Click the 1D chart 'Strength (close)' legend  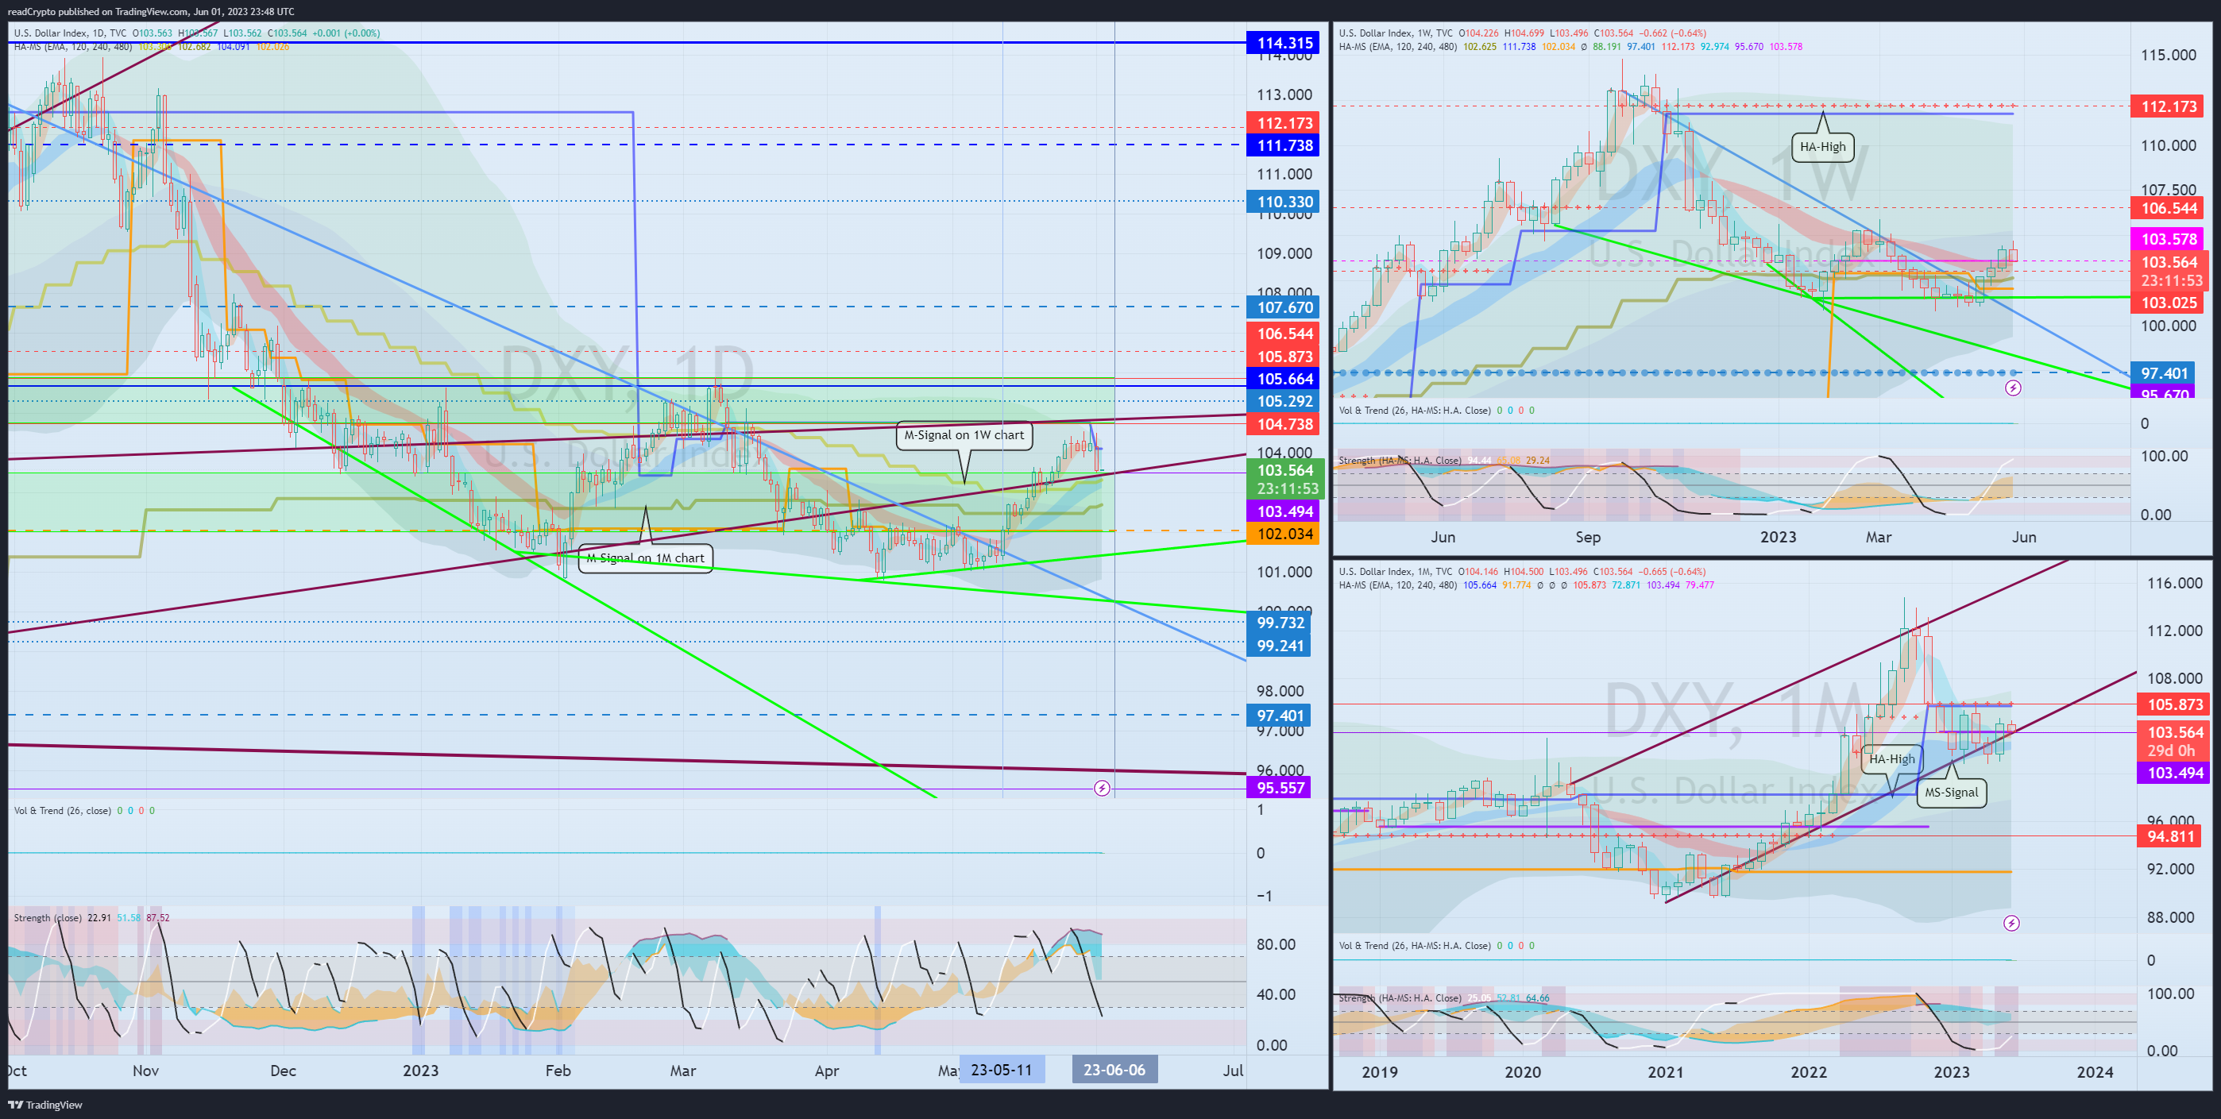tap(48, 918)
